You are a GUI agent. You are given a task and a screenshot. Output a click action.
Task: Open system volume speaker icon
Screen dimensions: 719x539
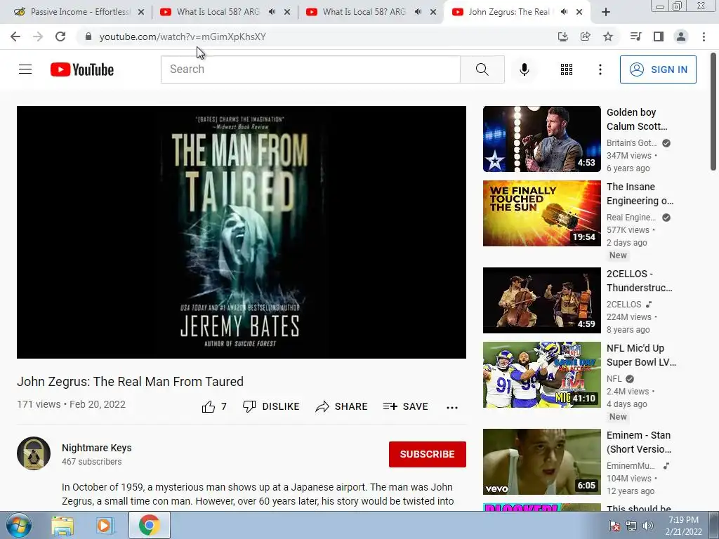648,526
